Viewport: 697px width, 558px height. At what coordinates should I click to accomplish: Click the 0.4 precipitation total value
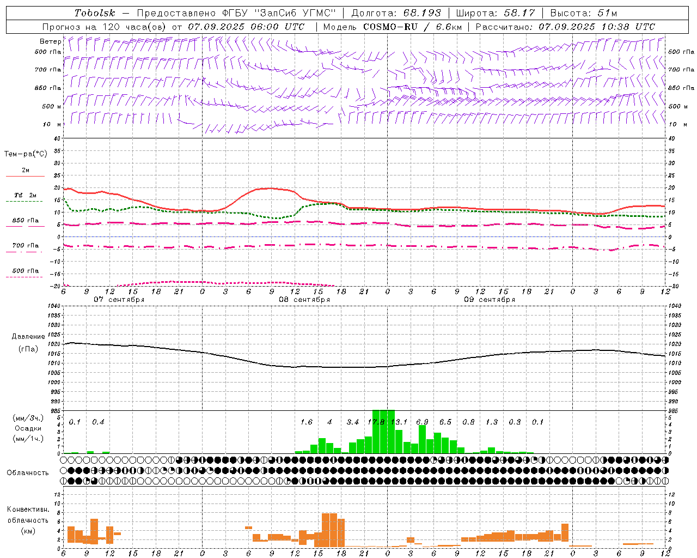point(98,422)
